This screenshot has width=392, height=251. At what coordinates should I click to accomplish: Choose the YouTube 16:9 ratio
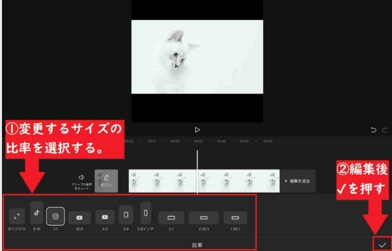pos(79,218)
